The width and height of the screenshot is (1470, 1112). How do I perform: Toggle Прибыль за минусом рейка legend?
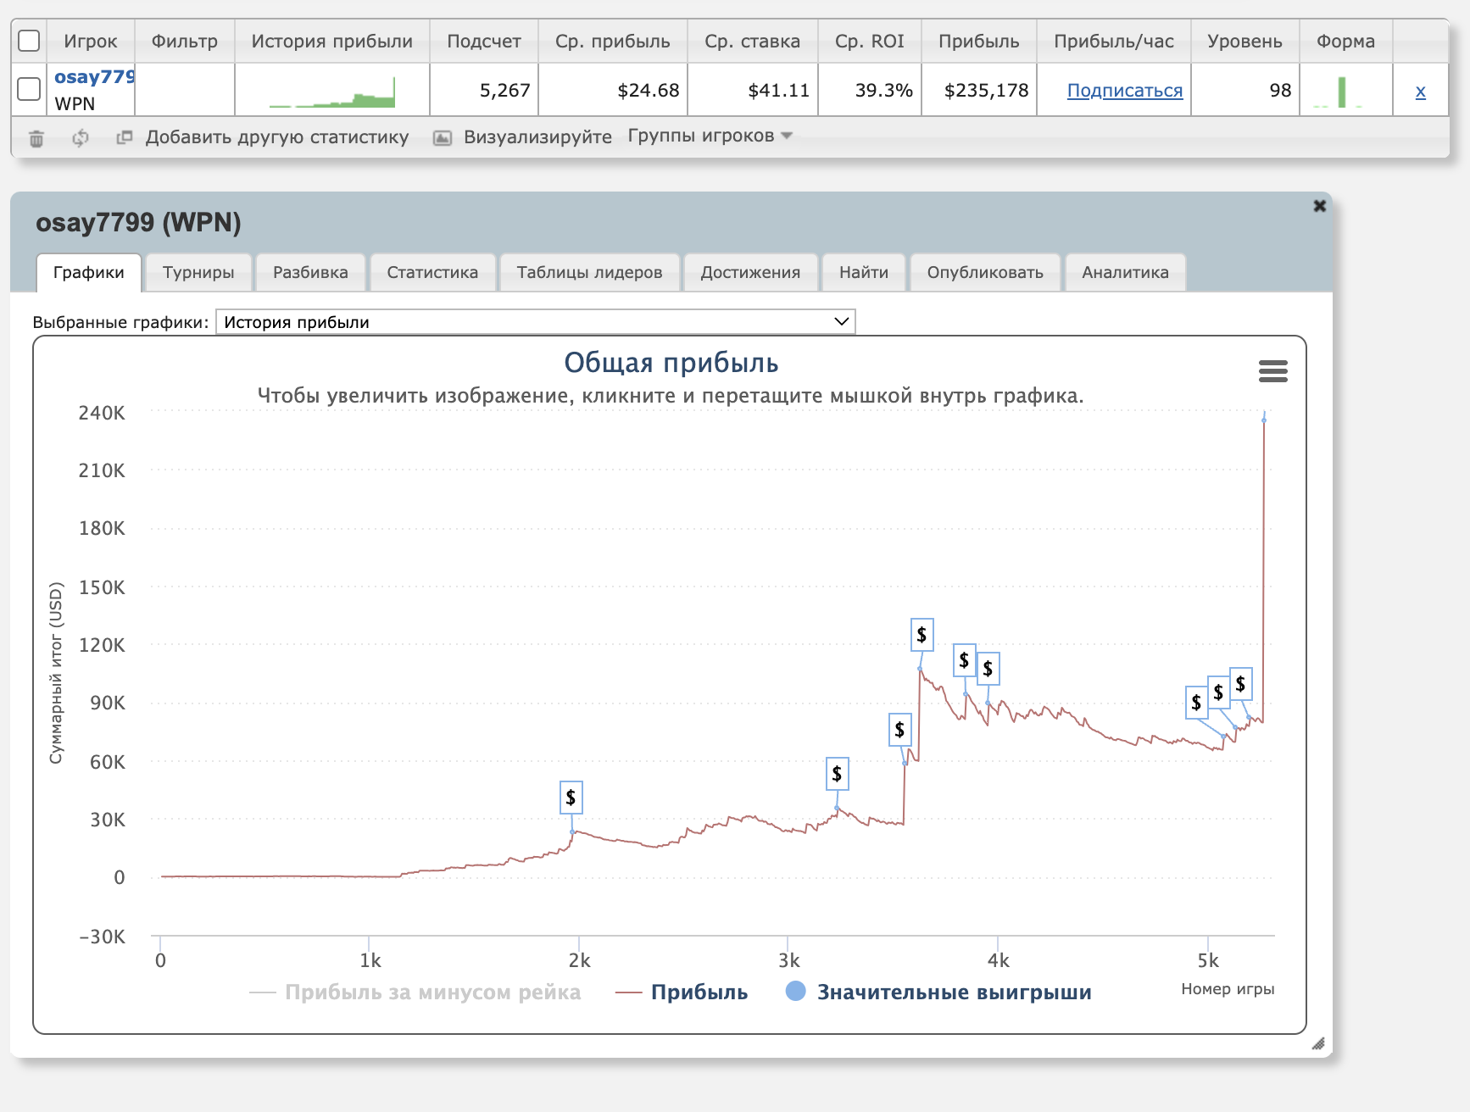click(x=415, y=992)
